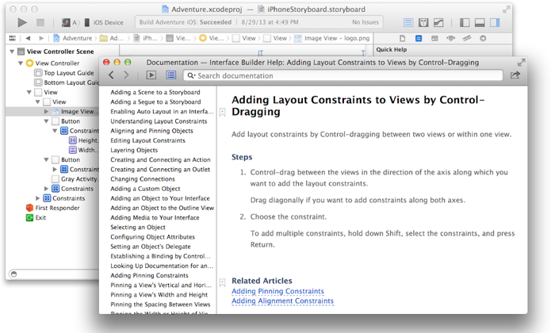This screenshot has width=551, height=333.
Task: Toggle Documentation bookmarks sidebar button
Action: 151,75
